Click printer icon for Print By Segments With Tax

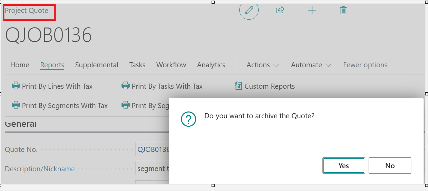pos(16,105)
